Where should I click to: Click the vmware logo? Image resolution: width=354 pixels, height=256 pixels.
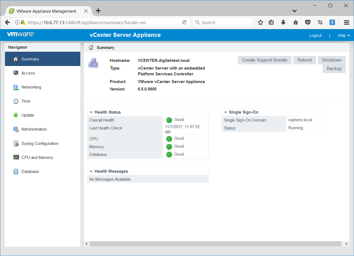[21, 34]
